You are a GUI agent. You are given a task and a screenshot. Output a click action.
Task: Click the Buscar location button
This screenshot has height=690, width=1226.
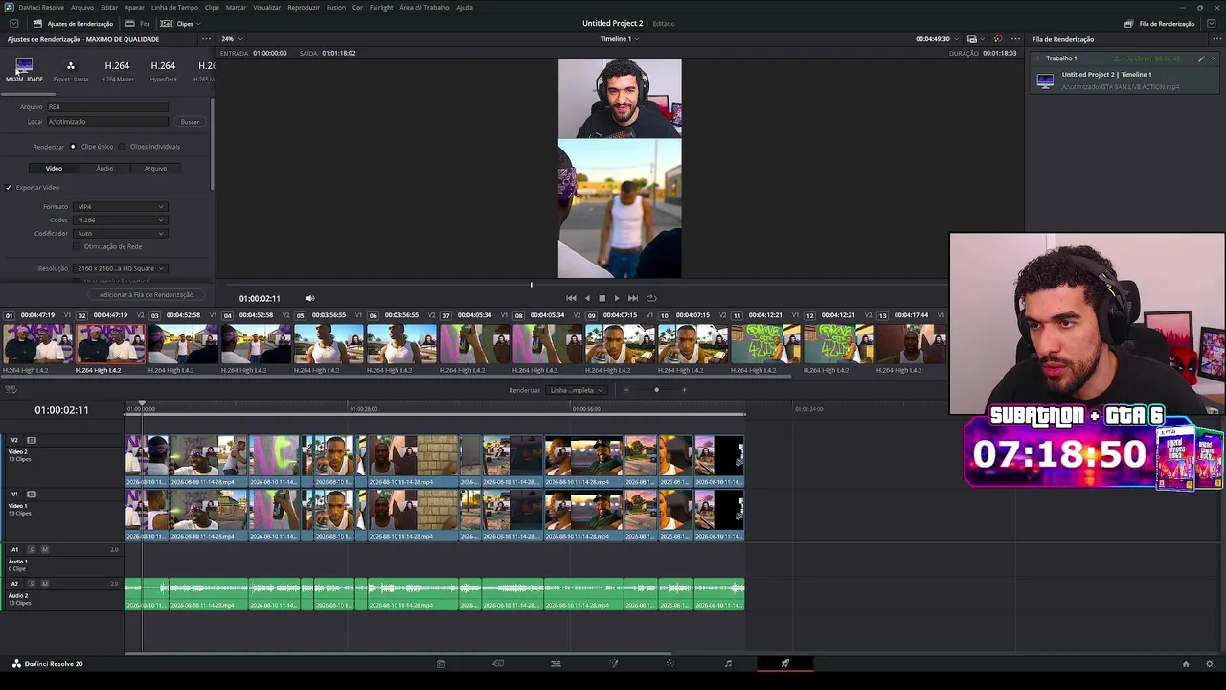[x=190, y=122]
